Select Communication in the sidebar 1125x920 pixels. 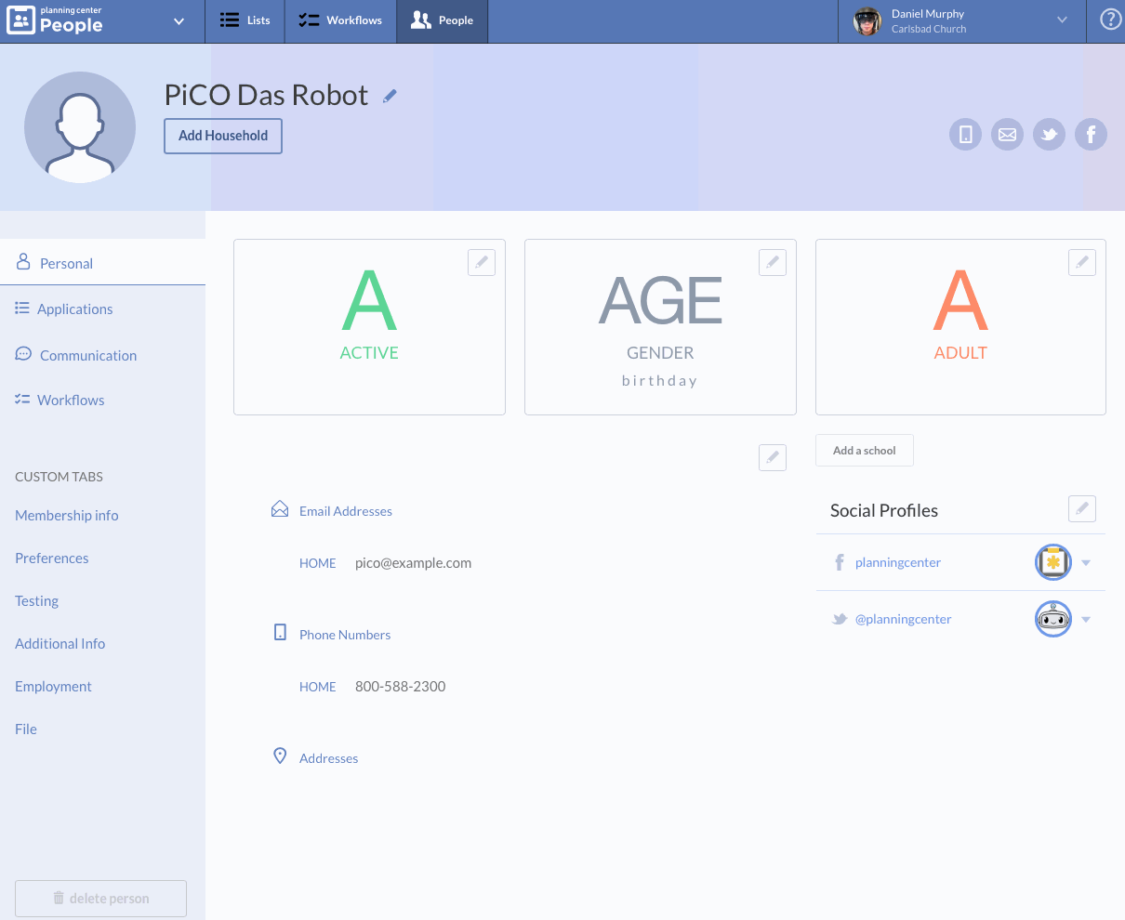(87, 355)
